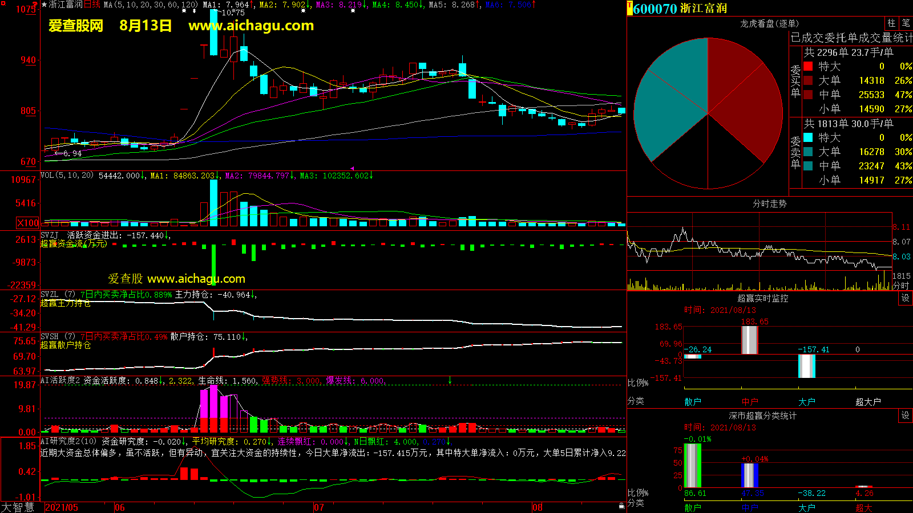
Task: Open settings for 深市超赢分类统计 panel
Action: click(x=906, y=416)
